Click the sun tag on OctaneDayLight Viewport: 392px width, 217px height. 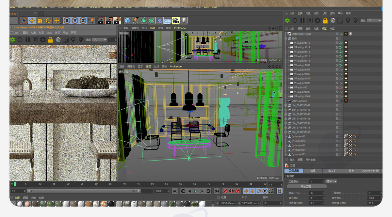pyautogui.click(x=346, y=34)
